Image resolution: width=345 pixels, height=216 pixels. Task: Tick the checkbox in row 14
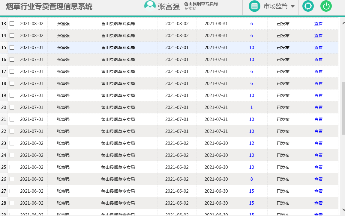[x=12, y=36]
